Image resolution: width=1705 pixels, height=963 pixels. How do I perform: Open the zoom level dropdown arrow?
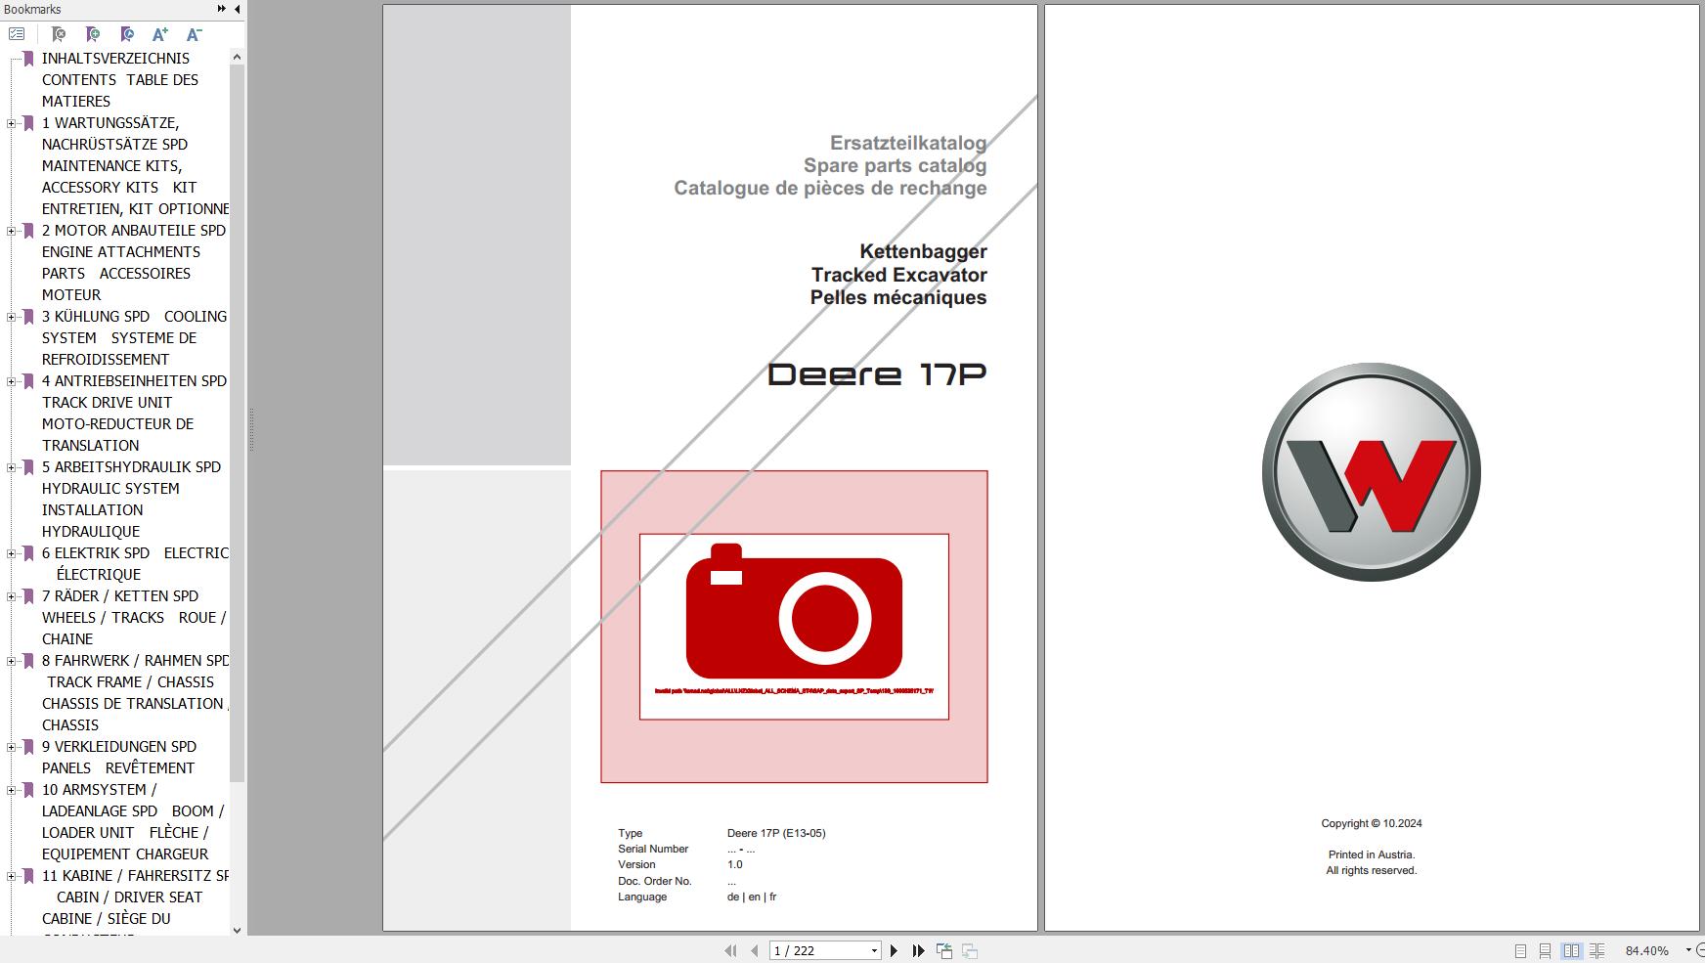click(1687, 950)
